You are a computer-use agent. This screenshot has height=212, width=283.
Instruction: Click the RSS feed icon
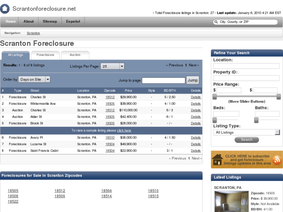277,160
